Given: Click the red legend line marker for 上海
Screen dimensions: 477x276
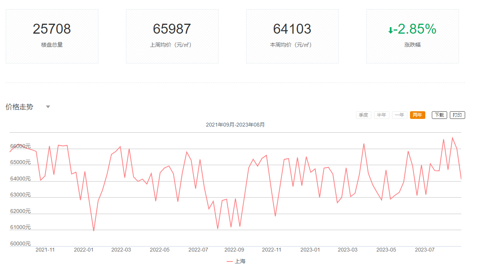Looking at the screenshot, I should point(230,261).
